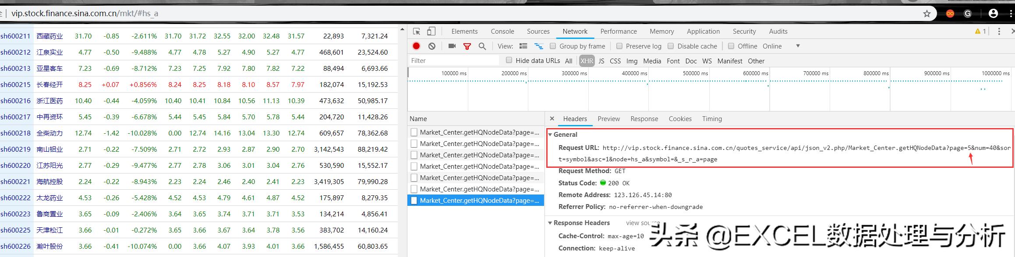Enable the Preserve log checkbox
This screenshot has width=1015, height=257.
[x=619, y=46]
